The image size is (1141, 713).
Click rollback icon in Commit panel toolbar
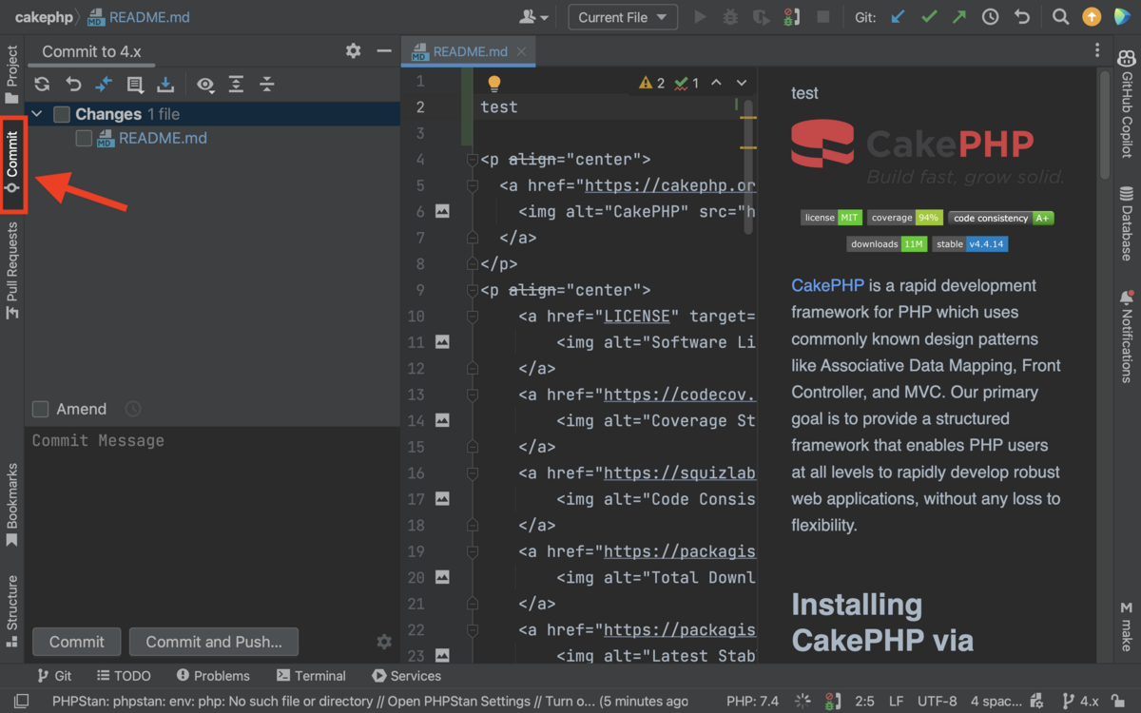73,85
